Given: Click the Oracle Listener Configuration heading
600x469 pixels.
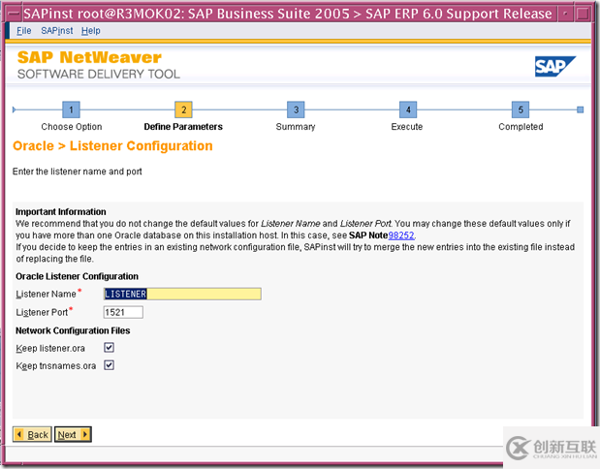Looking at the screenshot, I should pyautogui.click(x=77, y=276).
